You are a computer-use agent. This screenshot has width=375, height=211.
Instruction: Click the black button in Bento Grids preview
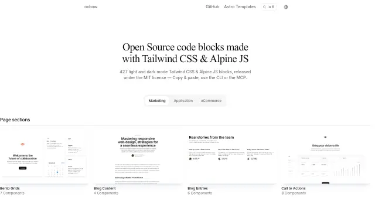pyautogui.click(x=22, y=168)
